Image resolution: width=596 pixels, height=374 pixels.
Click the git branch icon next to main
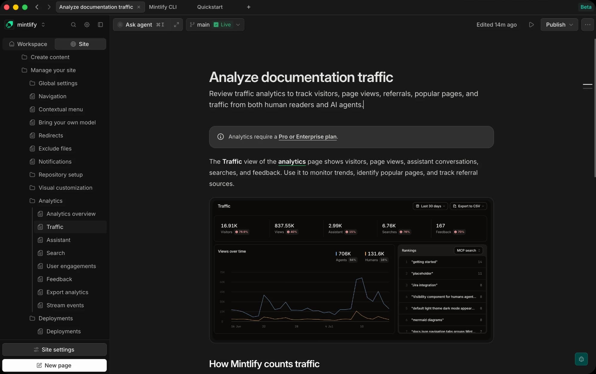tap(192, 25)
